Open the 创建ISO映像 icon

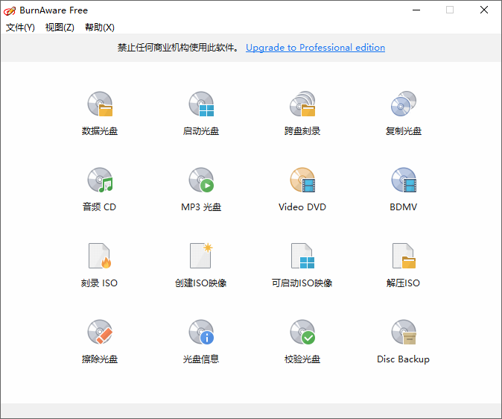coord(201,256)
